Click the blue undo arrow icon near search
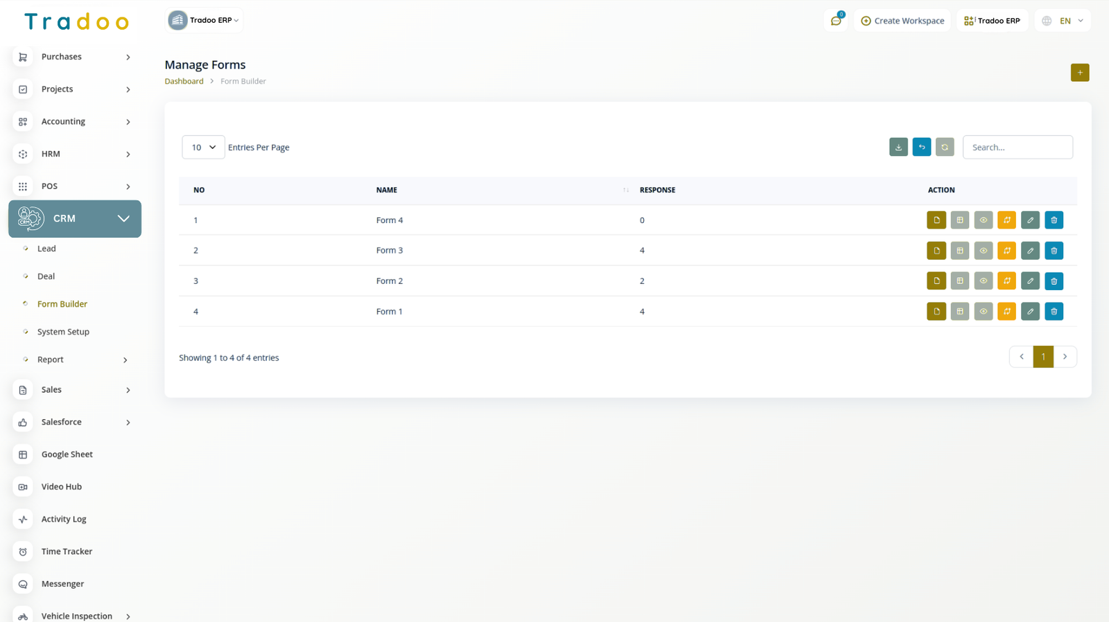The image size is (1109, 622). (922, 147)
